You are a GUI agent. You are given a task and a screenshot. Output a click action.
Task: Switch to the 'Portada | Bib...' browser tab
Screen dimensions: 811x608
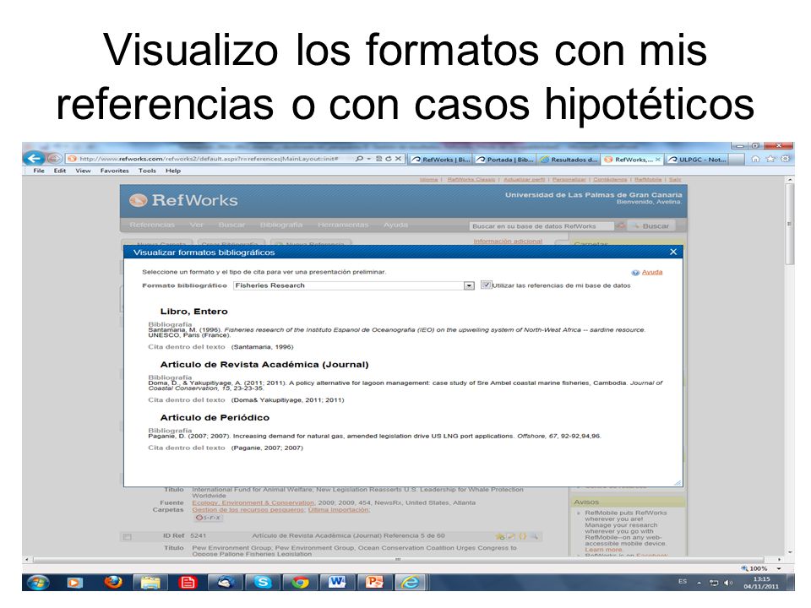pos(505,160)
